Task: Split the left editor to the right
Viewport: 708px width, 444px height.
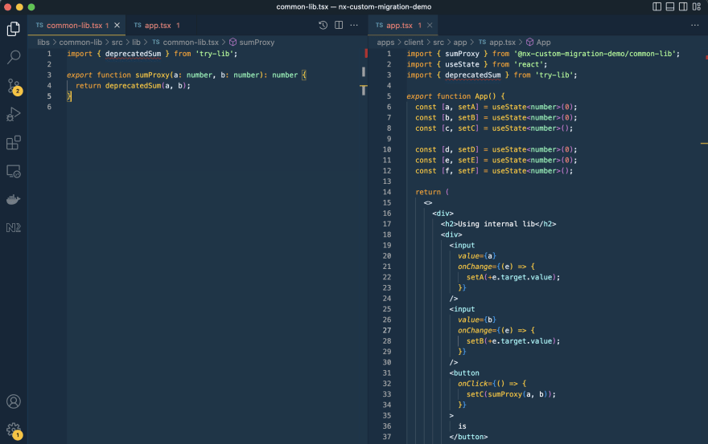Action: click(339, 26)
